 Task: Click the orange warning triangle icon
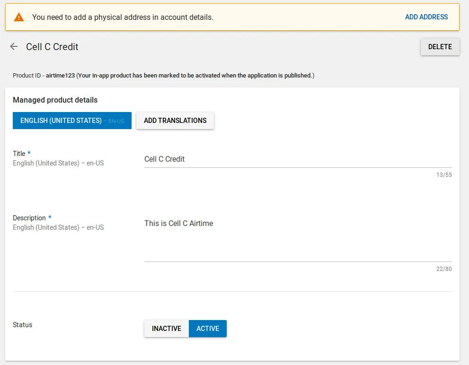click(x=19, y=17)
